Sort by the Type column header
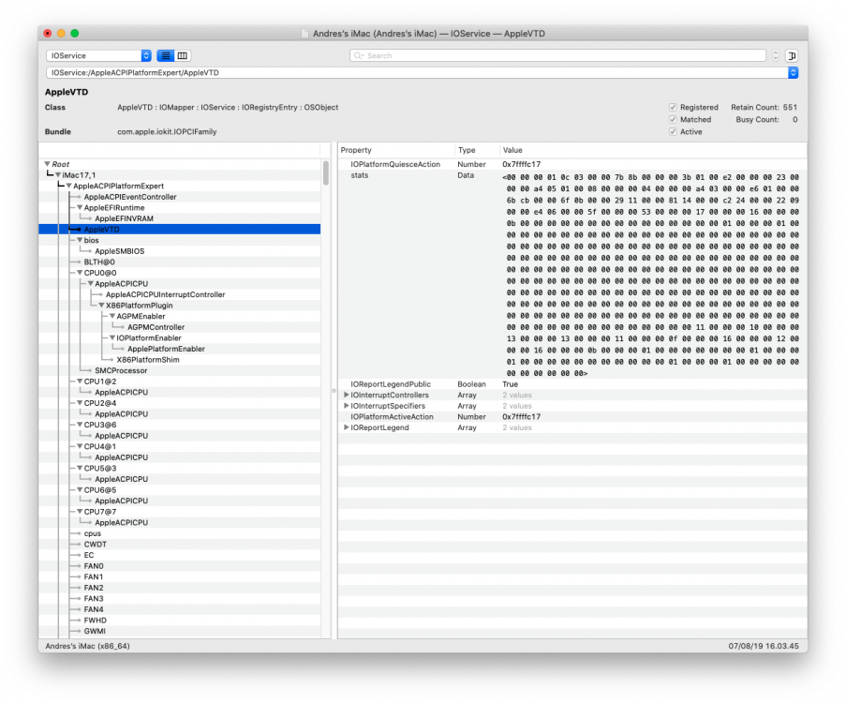This screenshot has height=703, width=846. [x=477, y=150]
